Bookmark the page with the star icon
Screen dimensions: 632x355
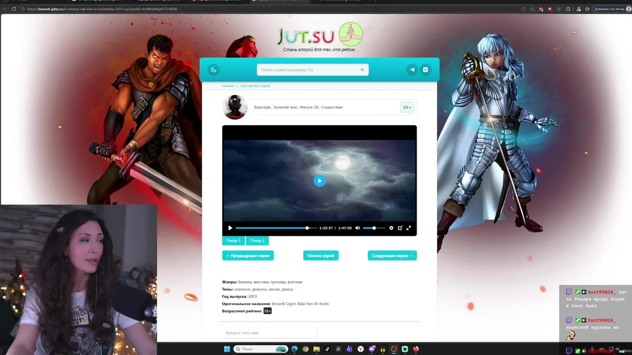pyautogui.click(x=532, y=9)
